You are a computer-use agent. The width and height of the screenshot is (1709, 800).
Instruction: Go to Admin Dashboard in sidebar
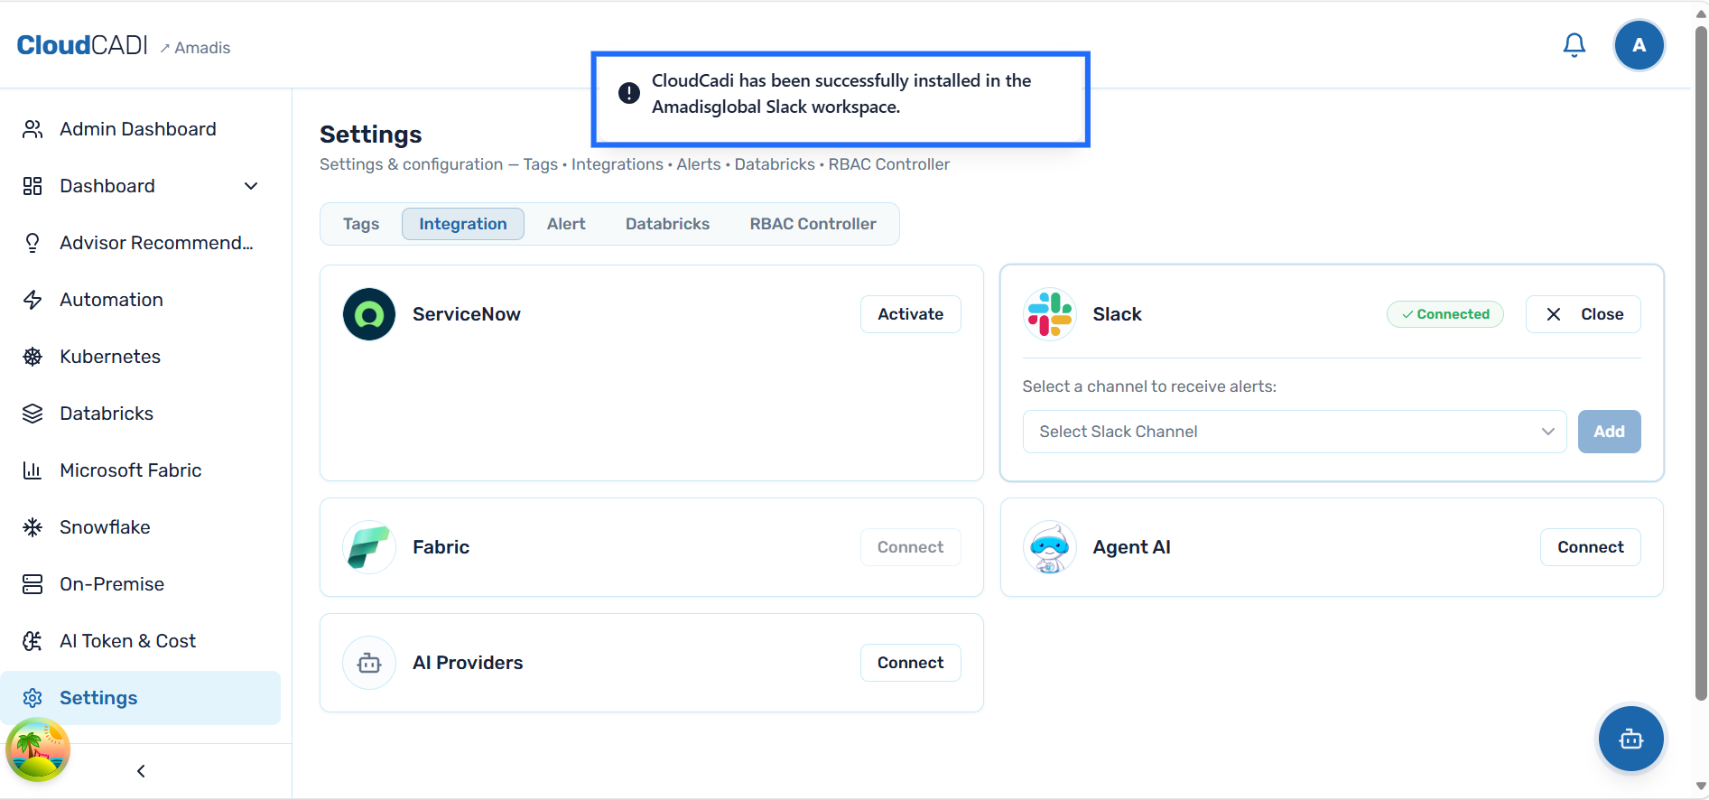click(x=141, y=129)
